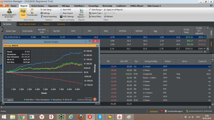Open Results Graph help icon
This screenshot has width=214, height=120.
pyautogui.click(x=97, y=45)
